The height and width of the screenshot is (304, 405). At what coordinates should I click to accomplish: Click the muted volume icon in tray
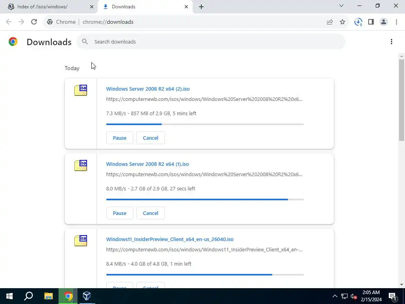(354, 296)
